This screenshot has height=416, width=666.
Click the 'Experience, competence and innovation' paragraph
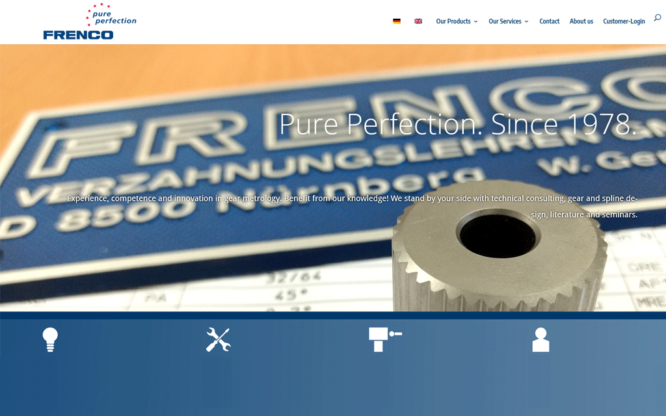(x=352, y=206)
